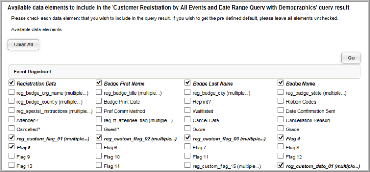The width and height of the screenshot is (370, 172).
Task: Uncheck Badge Last Name checkbox
Action: [x=187, y=82]
